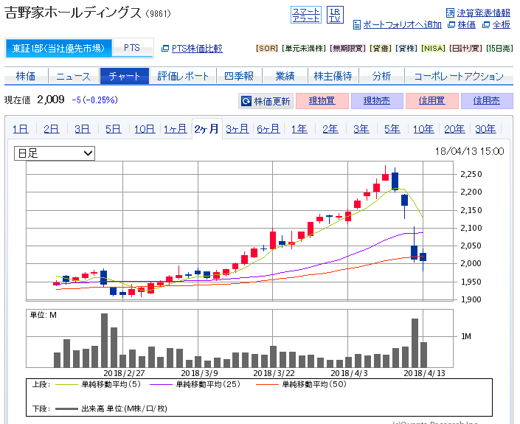Open the 業績 tab
The height and width of the screenshot is (424, 520).
point(285,76)
